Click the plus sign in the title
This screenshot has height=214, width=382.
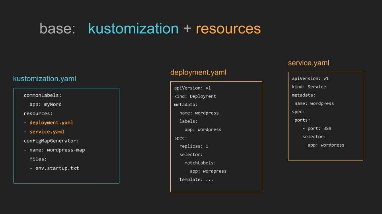187,29
